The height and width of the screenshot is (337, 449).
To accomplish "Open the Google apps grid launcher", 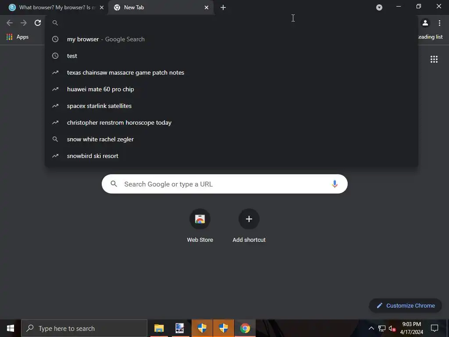I will point(434,59).
